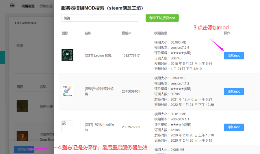Click the 模组大小: 39.010 MB text
This screenshot has height=154, width=260.
[170, 114]
